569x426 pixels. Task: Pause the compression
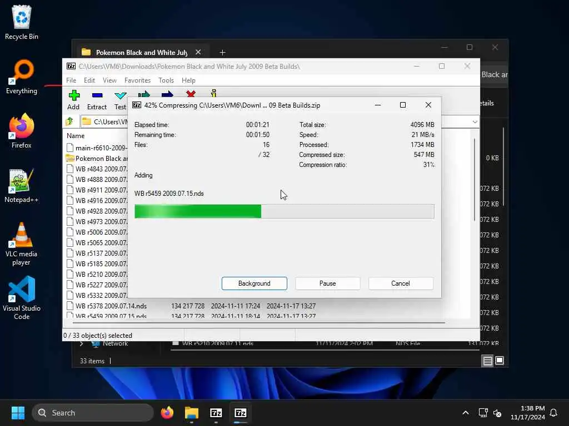(327, 283)
